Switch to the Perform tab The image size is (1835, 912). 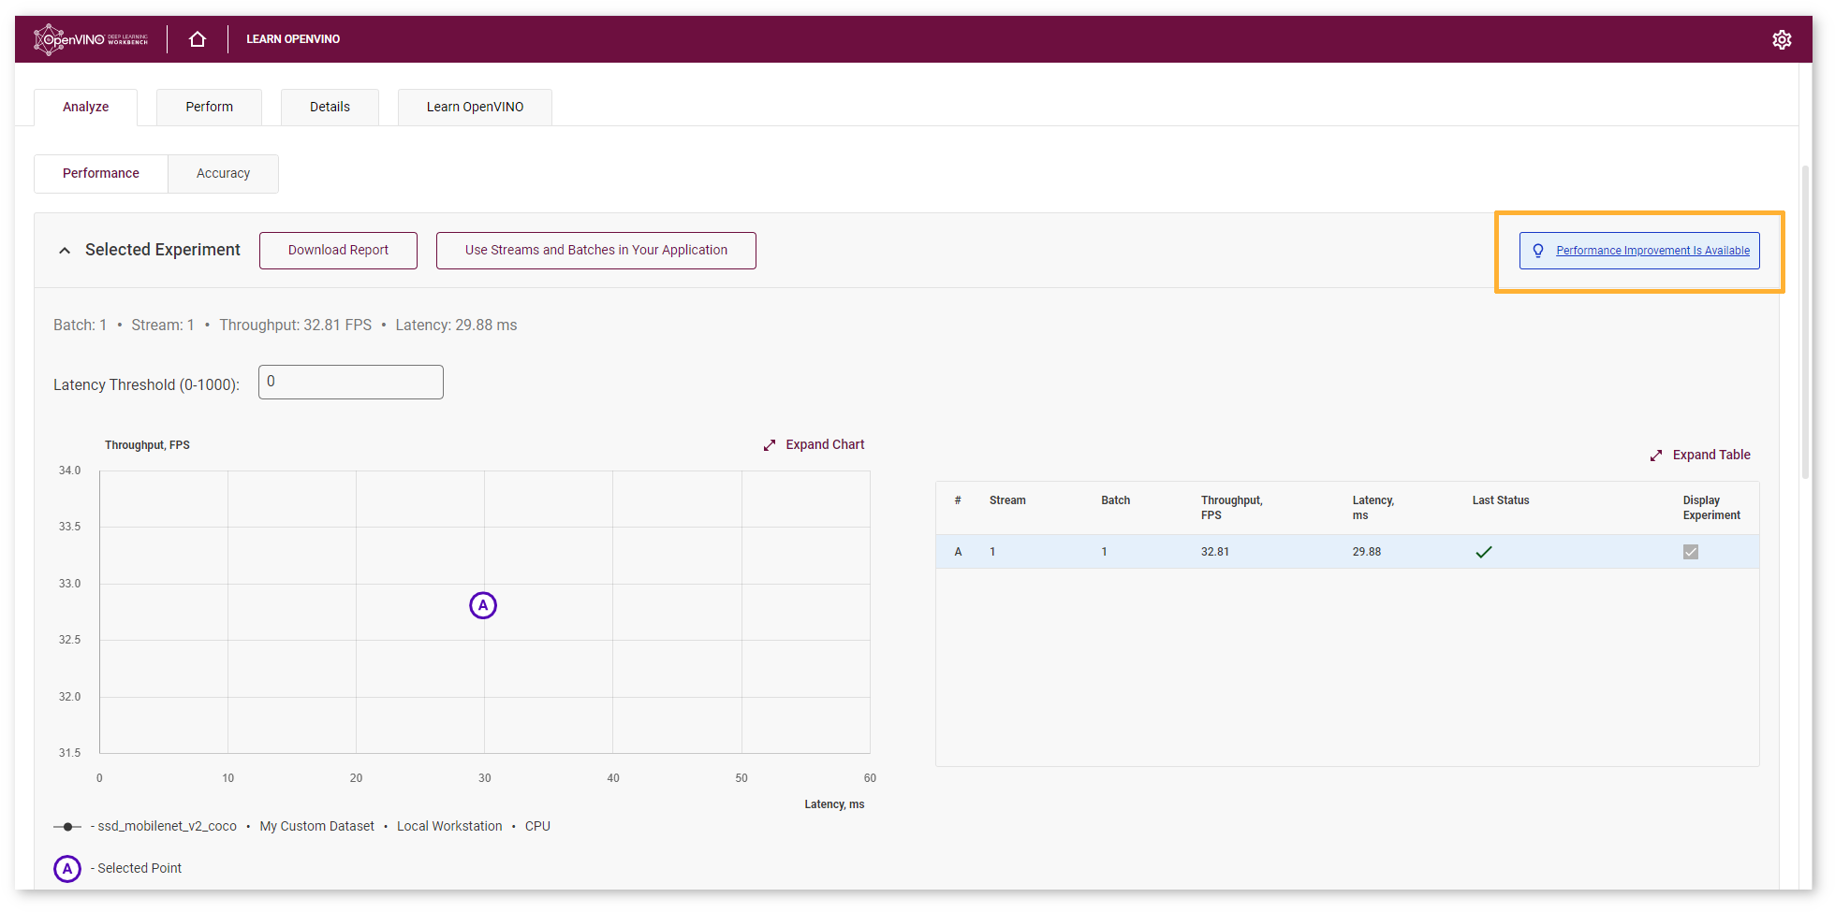pyautogui.click(x=209, y=107)
